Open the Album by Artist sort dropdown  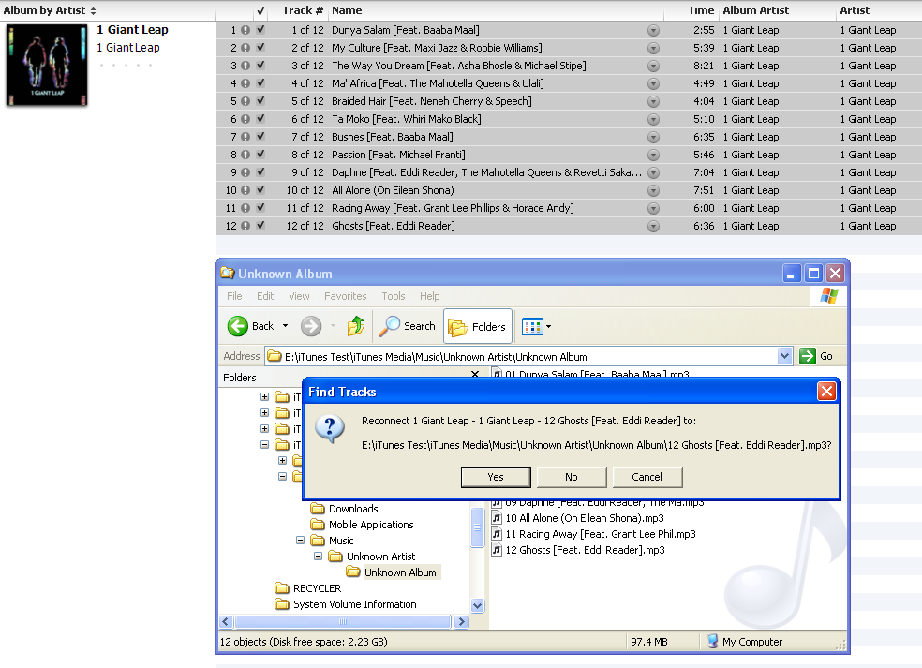(x=93, y=10)
